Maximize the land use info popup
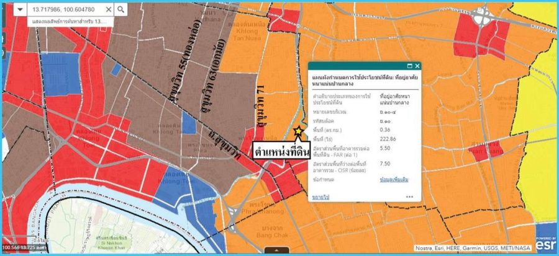Image resolution: width=559 pixels, height=256 pixels. pyautogui.click(x=410, y=66)
